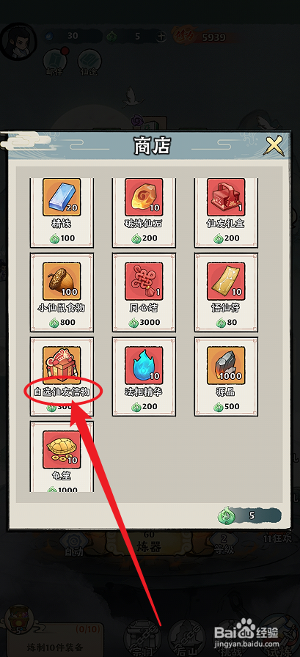Select the 龟筮 turtle shell item
Image resolution: width=300 pixels, height=657 pixels.
[x=62, y=456]
